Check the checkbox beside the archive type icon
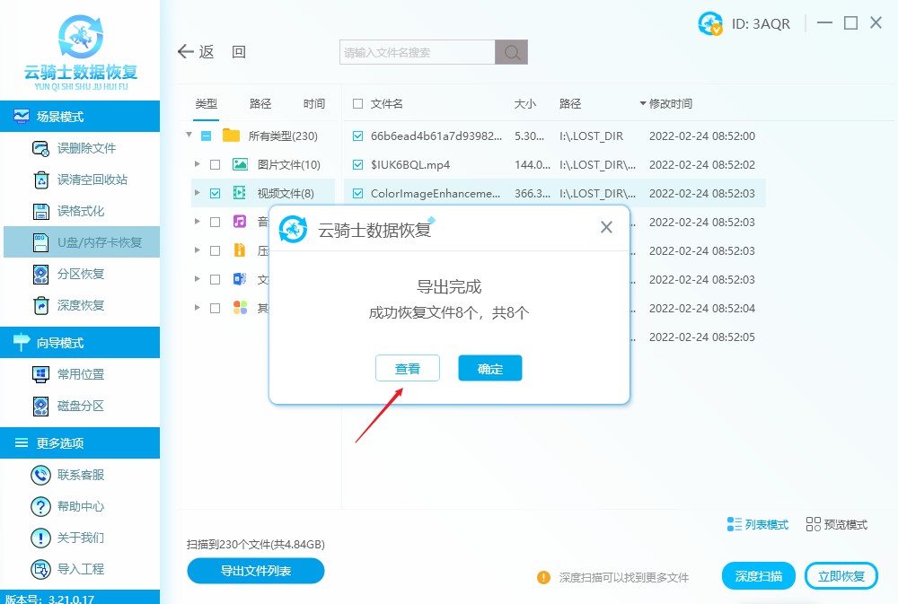Viewport: 898px width, 604px height. click(216, 250)
